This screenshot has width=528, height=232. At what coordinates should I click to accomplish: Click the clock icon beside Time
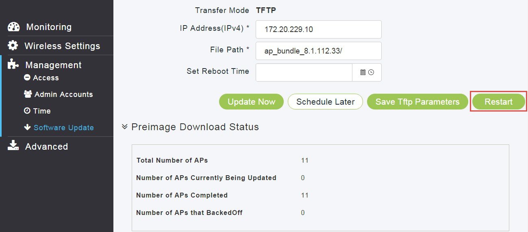(27, 111)
